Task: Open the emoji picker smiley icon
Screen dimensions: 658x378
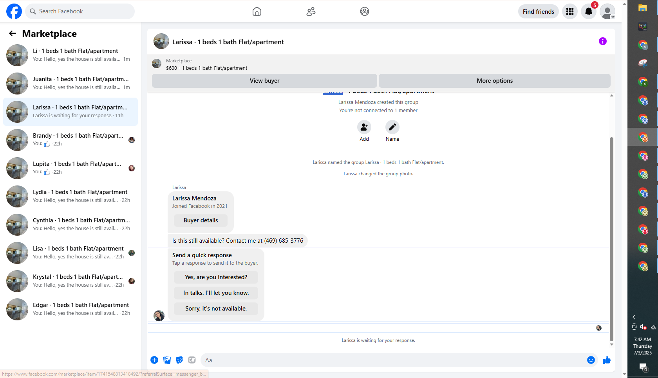Action: [x=591, y=360]
